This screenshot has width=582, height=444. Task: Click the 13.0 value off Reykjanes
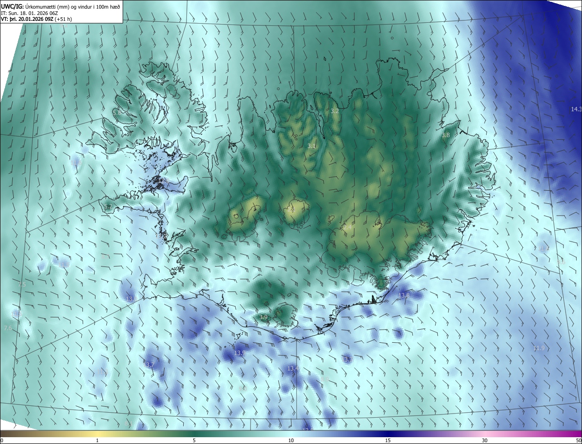coord(130,299)
